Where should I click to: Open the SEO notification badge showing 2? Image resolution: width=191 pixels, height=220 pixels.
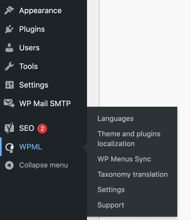(42, 128)
